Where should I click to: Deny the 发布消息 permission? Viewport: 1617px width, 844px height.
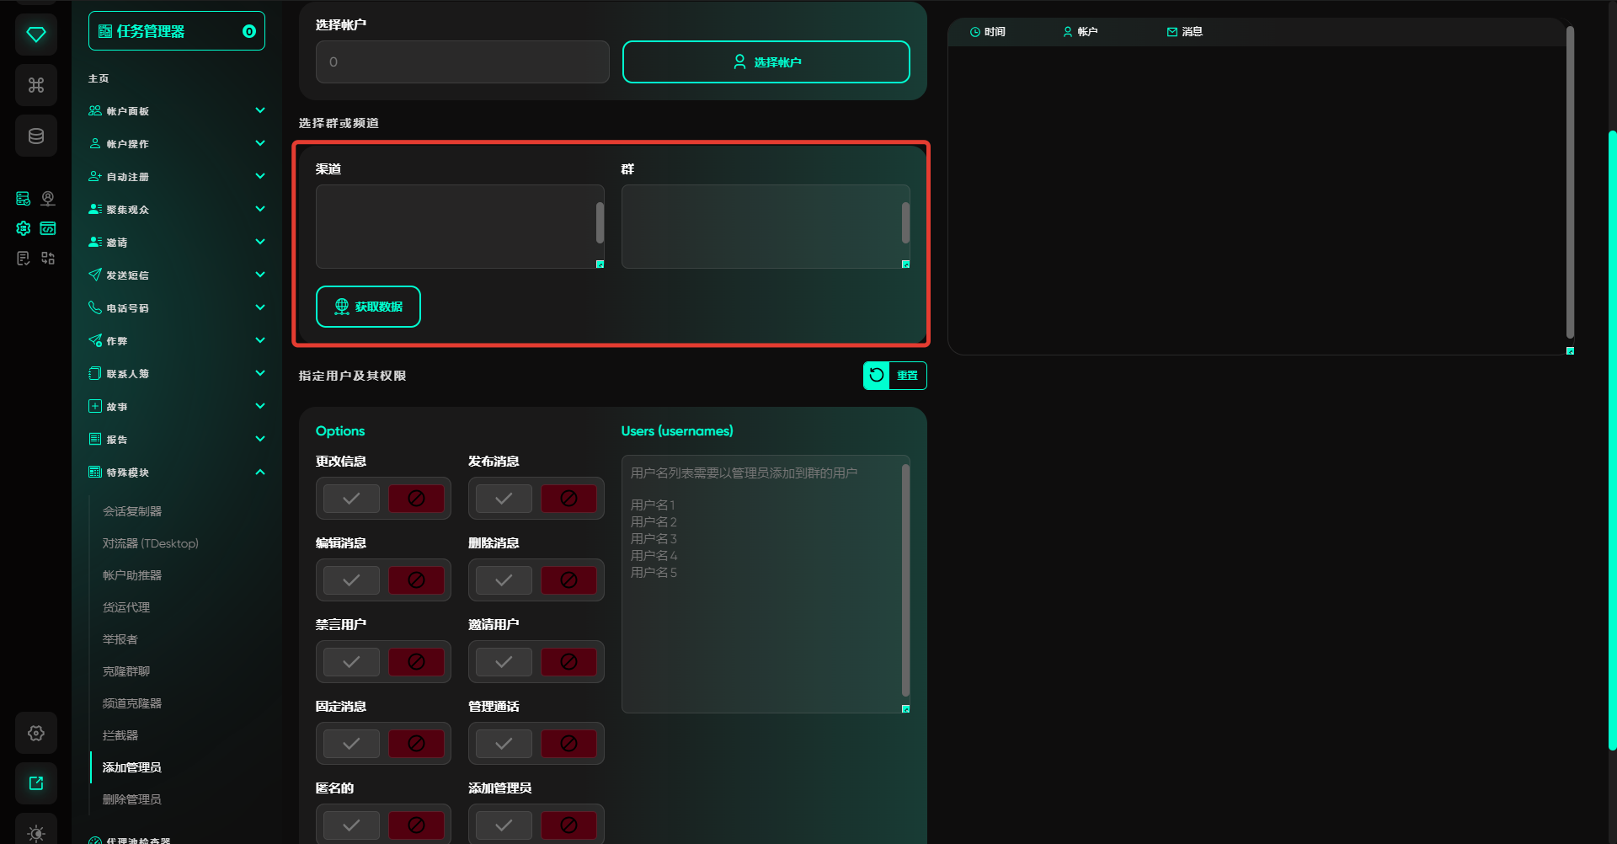[568, 499]
